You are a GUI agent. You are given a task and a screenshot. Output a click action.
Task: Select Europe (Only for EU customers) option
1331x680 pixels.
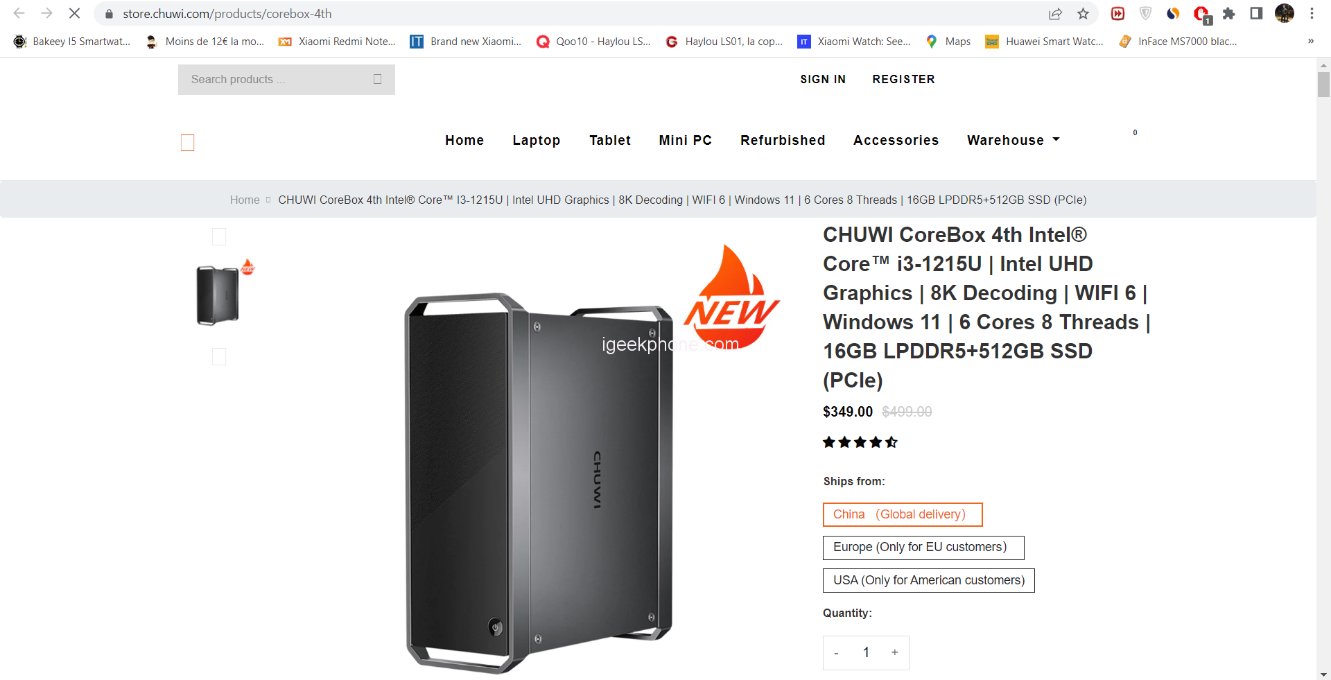[923, 548]
